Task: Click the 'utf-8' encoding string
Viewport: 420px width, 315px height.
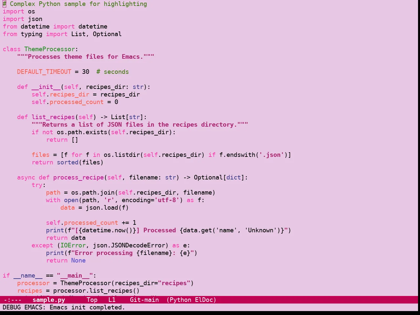Action: [x=167, y=200]
